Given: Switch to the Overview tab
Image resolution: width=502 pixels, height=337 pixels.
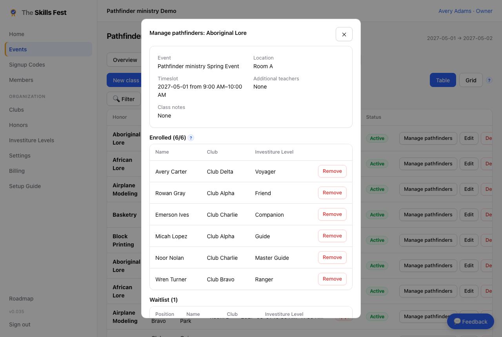Looking at the screenshot, I should pos(125,60).
